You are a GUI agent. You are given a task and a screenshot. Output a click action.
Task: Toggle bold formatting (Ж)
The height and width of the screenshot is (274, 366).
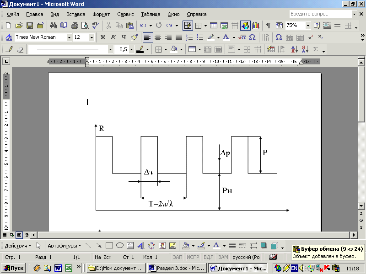point(102,37)
